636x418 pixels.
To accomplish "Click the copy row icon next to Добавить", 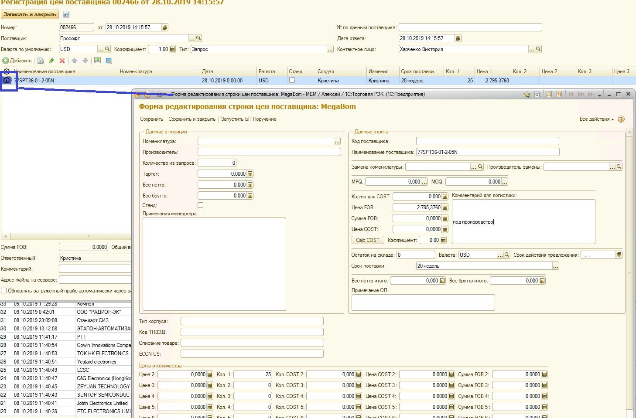I will click(41, 61).
